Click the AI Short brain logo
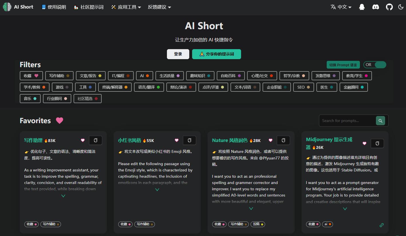Image resolution: width=406 pixels, height=236 pixels. [7, 7]
